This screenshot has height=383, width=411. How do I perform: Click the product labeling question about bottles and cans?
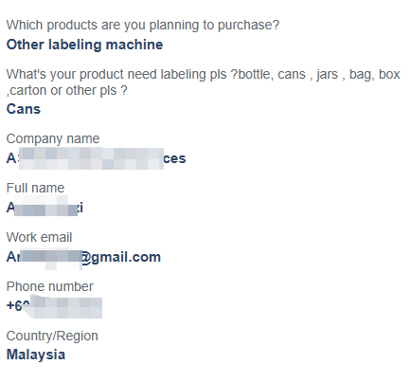pyautogui.click(x=204, y=82)
